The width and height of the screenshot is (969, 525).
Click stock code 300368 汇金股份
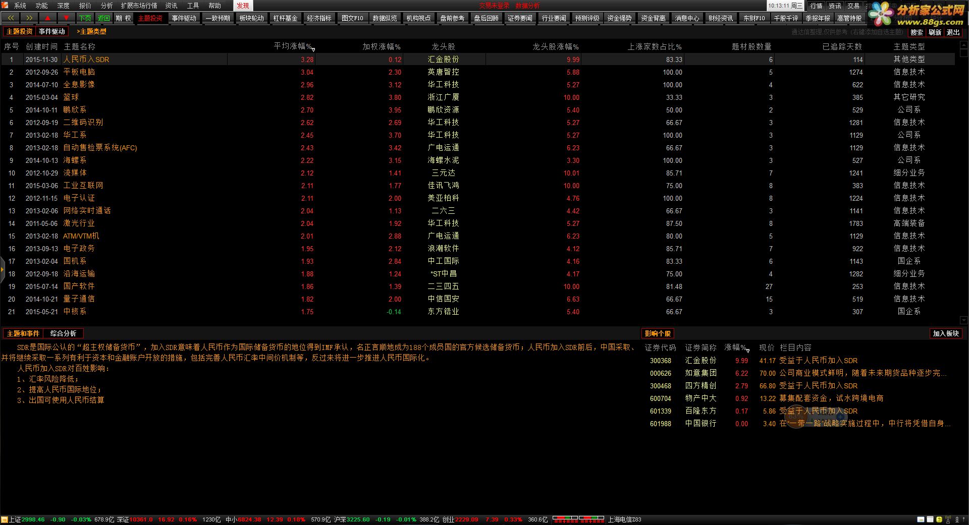[661, 361]
